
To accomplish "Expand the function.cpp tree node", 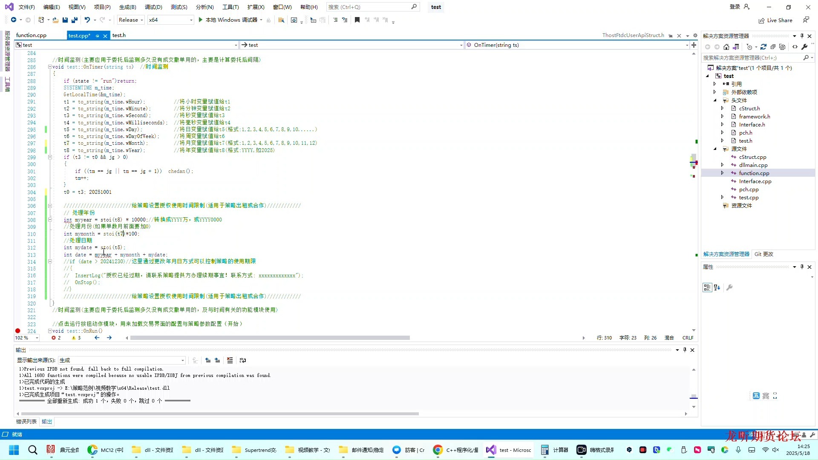I will coord(722,173).
